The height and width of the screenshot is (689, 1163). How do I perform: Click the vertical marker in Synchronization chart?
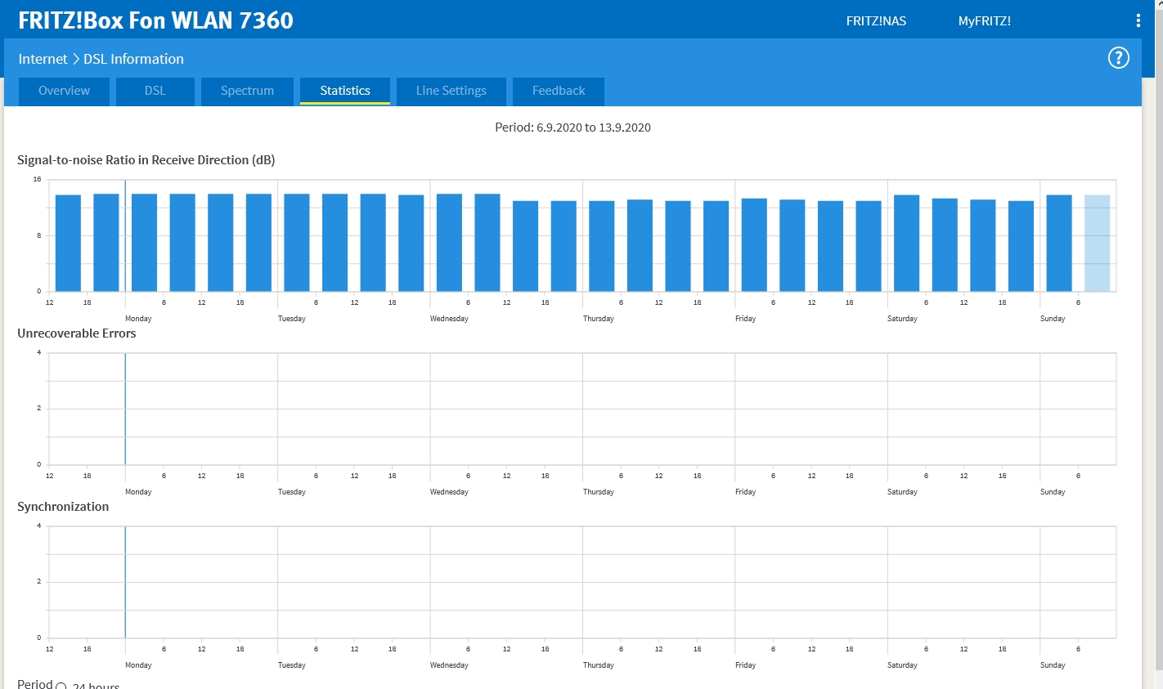pos(125,582)
